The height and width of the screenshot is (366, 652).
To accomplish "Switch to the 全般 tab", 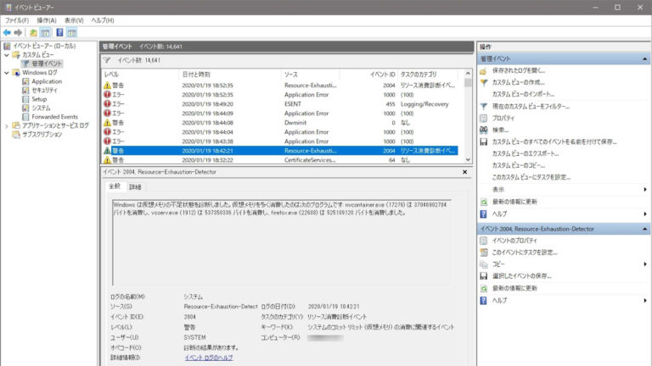I will pos(115,186).
